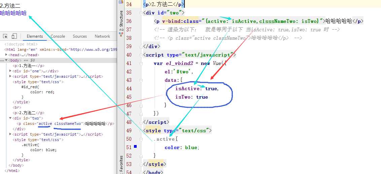Open the Sources tab
This screenshot has height=174, width=381.
click(80, 36)
